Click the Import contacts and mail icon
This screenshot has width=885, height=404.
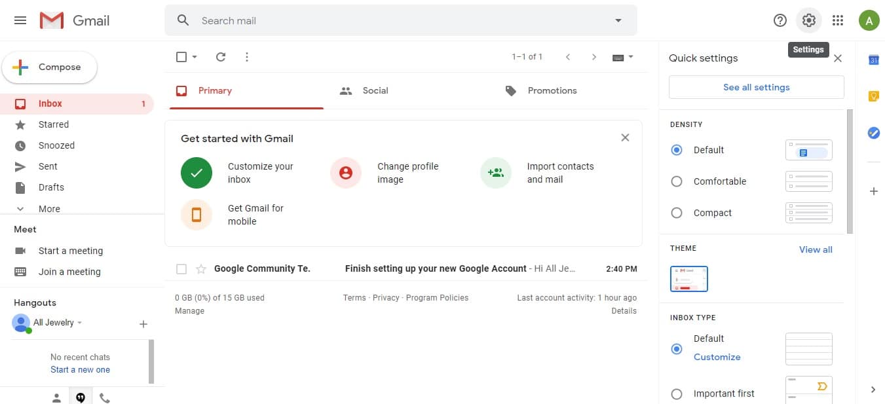(x=496, y=173)
